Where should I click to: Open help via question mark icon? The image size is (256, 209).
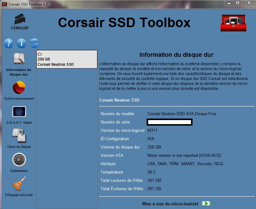tap(9, 43)
